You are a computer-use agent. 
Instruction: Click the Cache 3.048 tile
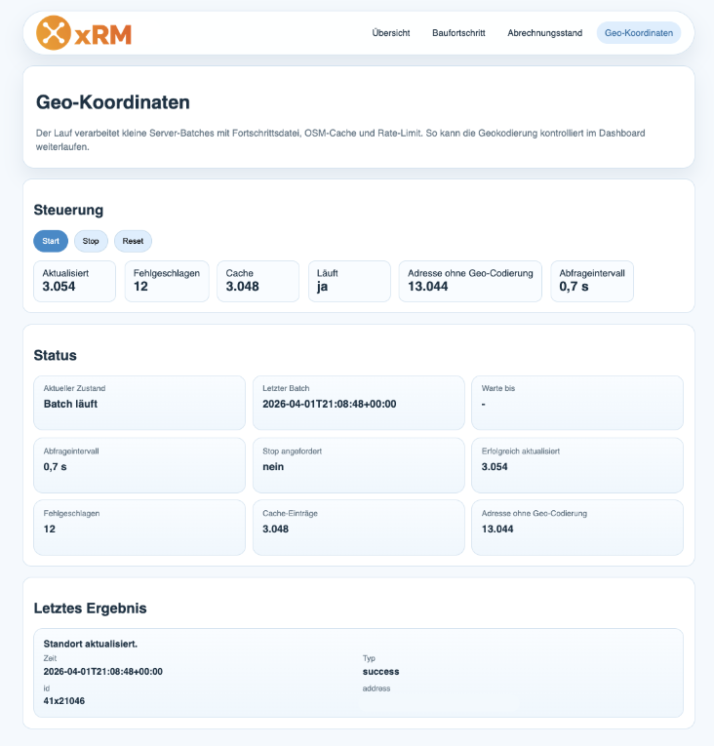(x=258, y=281)
